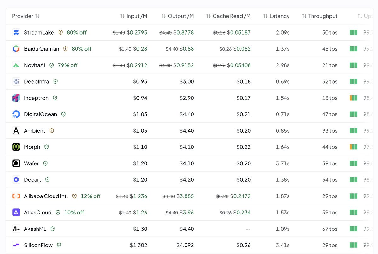
Task: Click Ambient's 93 tps throughput value
Action: click(x=330, y=130)
